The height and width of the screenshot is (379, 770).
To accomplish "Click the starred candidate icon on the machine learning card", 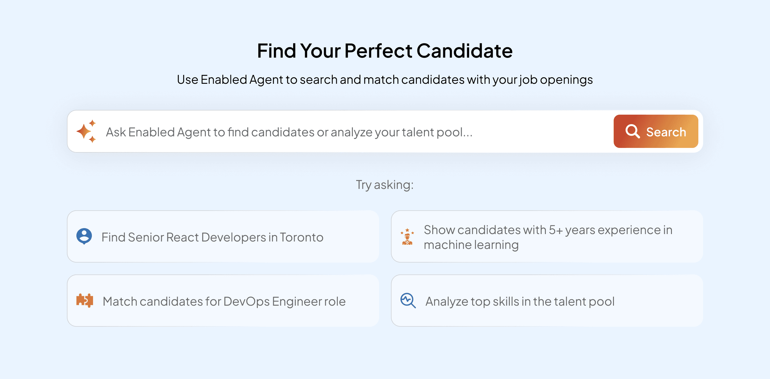I will 407,237.
